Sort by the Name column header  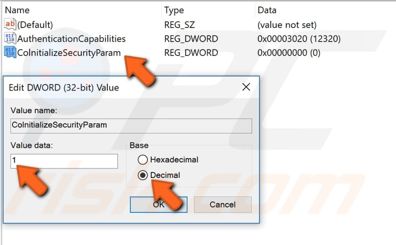click(x=17, y=10)
